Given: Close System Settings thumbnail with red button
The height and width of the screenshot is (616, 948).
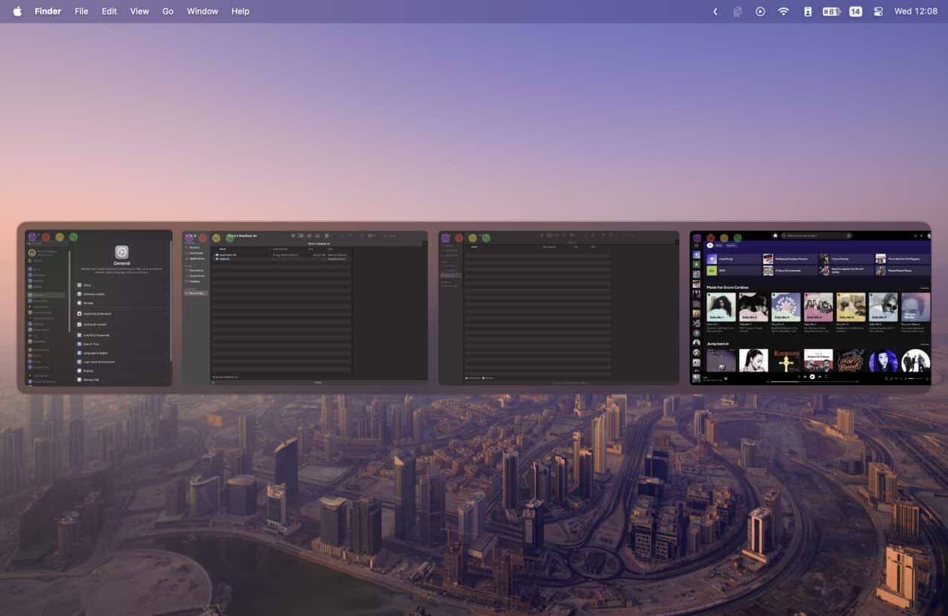Looking at the screenshot, I should tap(46, 237).
